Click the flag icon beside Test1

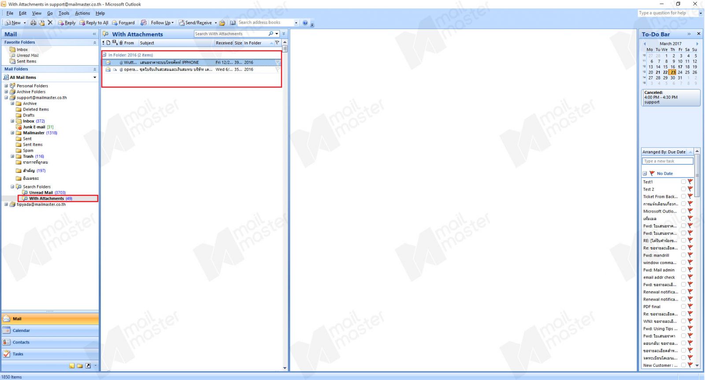pos(690,182)
